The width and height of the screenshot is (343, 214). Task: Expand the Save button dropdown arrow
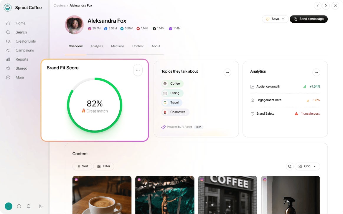[283, 19]
